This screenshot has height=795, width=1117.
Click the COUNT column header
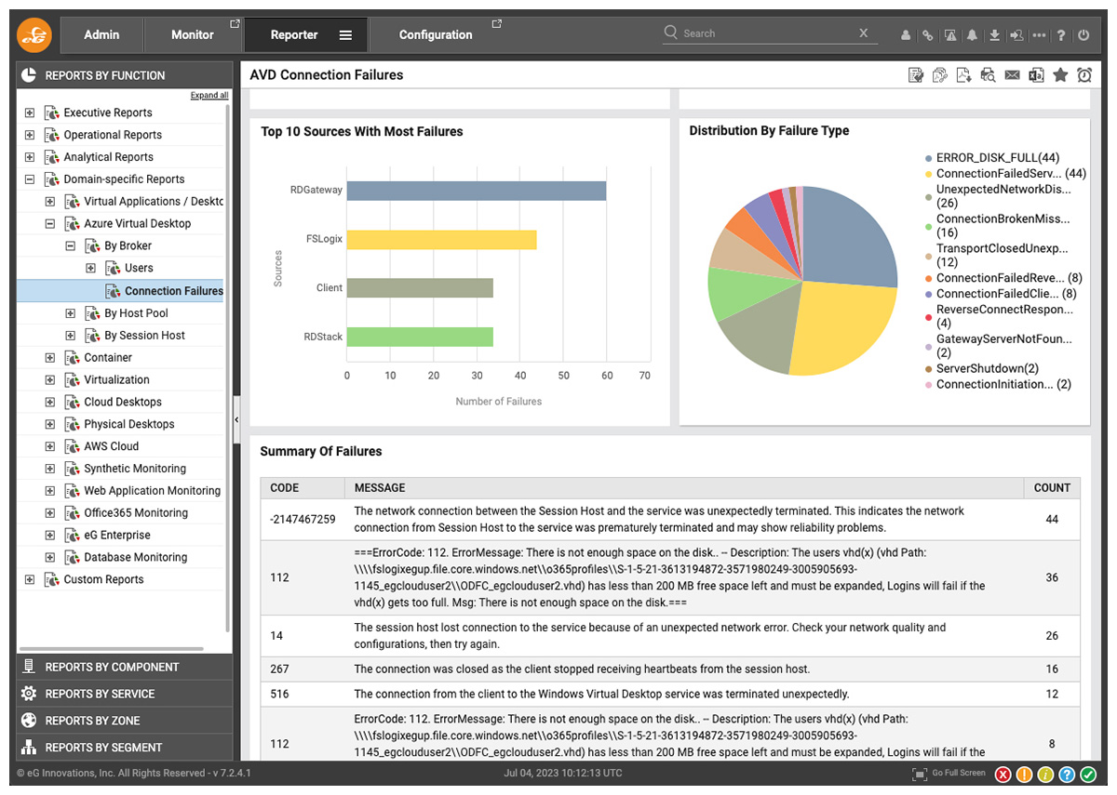coord(1052,487)
